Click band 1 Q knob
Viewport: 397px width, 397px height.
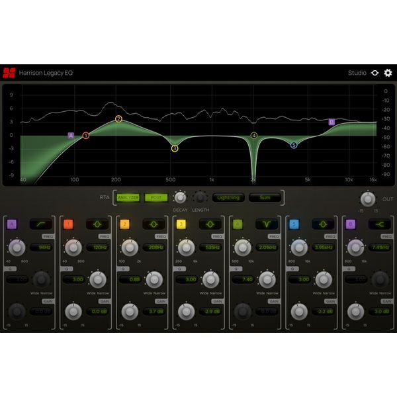point(98,279)
